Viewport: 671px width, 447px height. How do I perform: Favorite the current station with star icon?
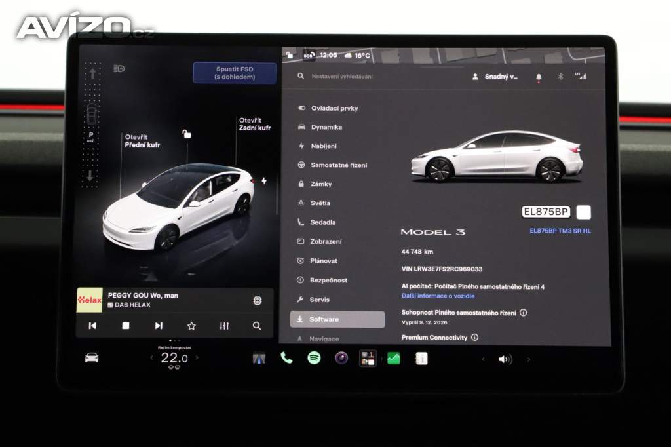pos(191,326)
